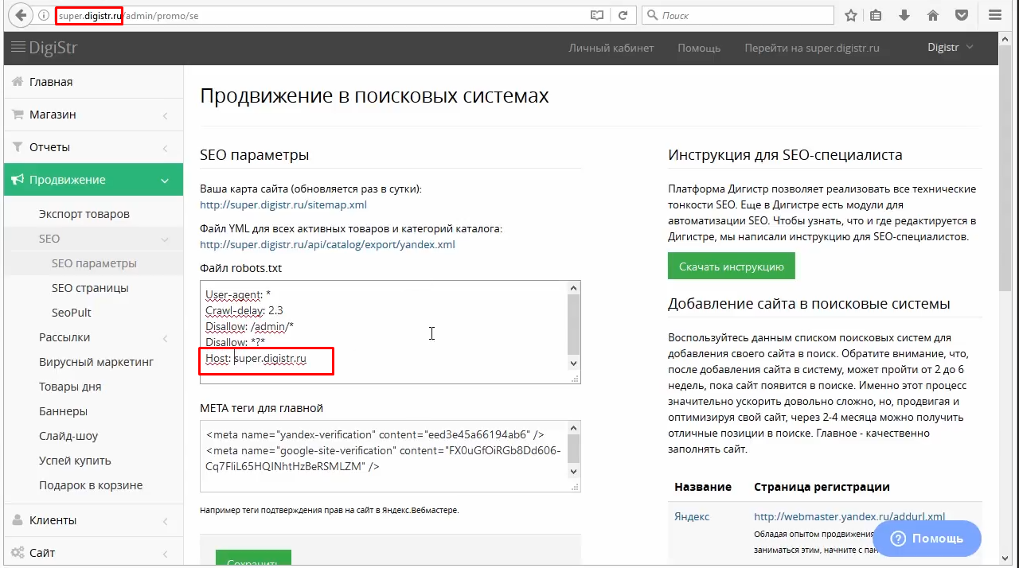Open the sitemap.xml link
This screenshot has width=1019, height=568.
(283, 204)
